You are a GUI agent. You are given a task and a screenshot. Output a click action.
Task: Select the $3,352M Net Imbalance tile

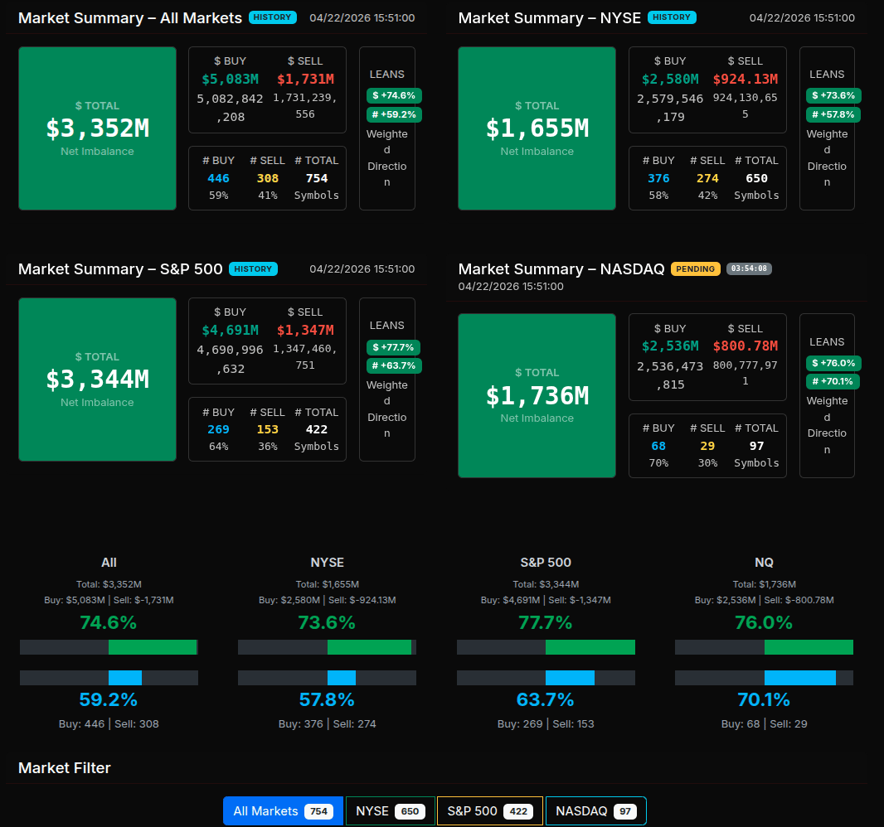pos(97,128)
